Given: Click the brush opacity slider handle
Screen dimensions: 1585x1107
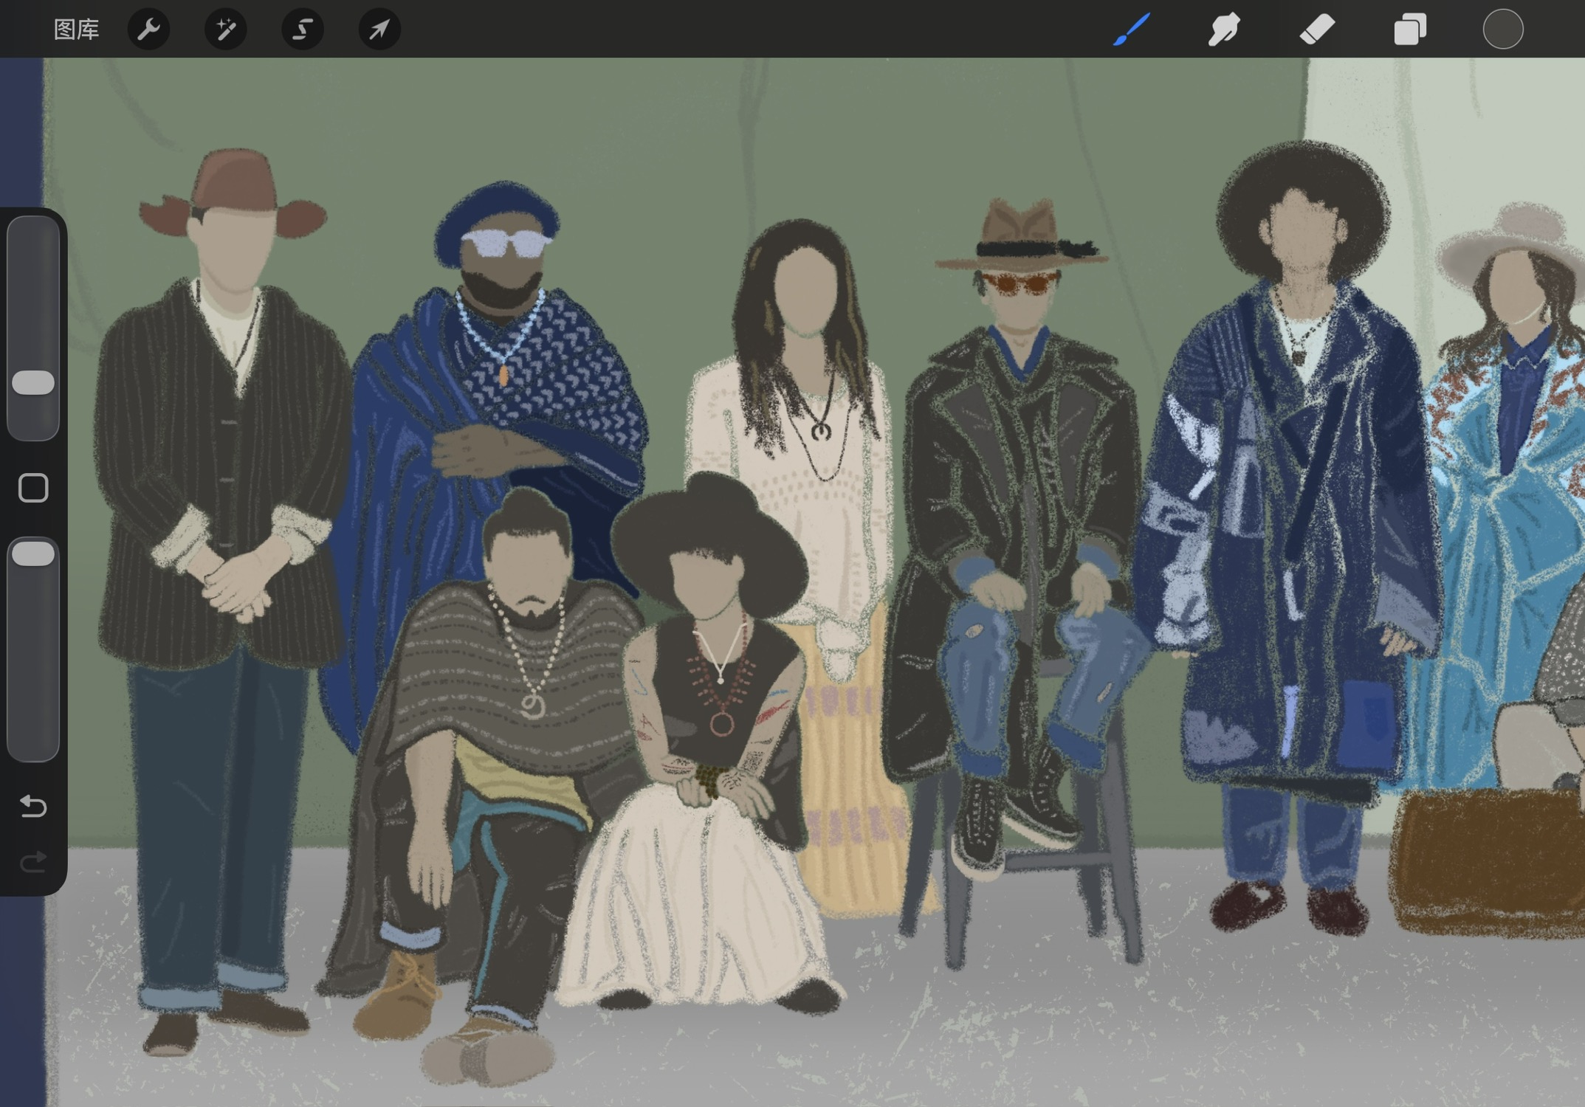Looking at the screenshot, I should [x=33, y=553].
